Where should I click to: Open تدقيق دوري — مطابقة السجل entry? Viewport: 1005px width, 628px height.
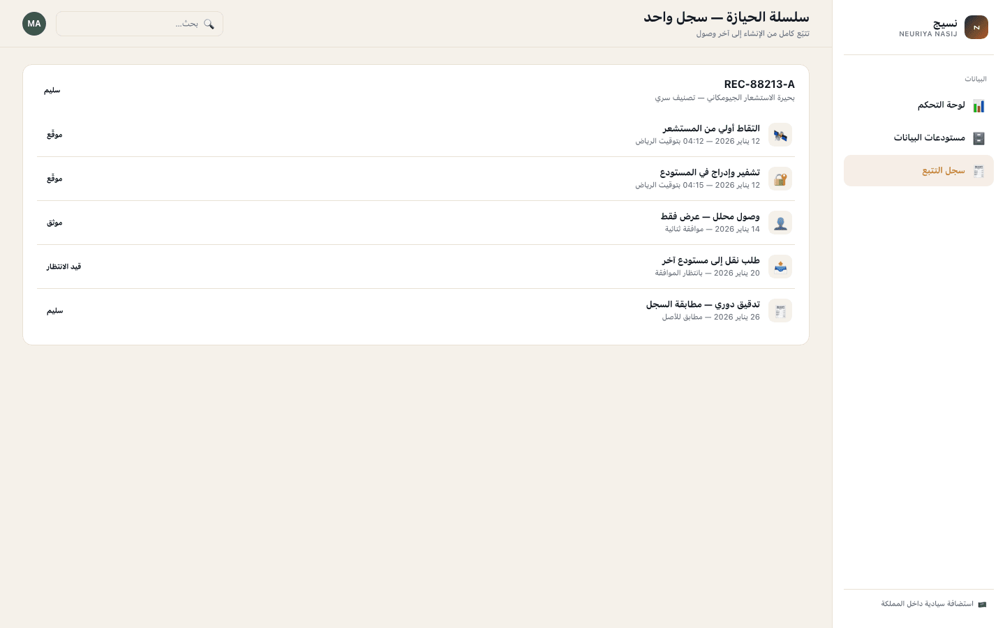click(x=416, y=311)
